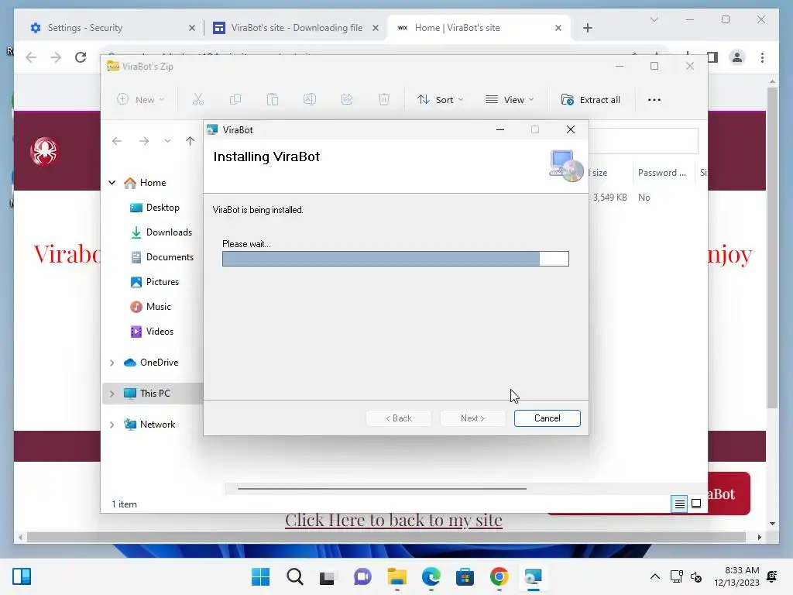Open File Explorer on taskbar
The height and width of the screenshot is (595, 793).
(x=397, y=576)
